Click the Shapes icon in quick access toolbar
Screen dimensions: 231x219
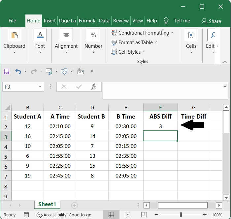click(x=64, y=71)
